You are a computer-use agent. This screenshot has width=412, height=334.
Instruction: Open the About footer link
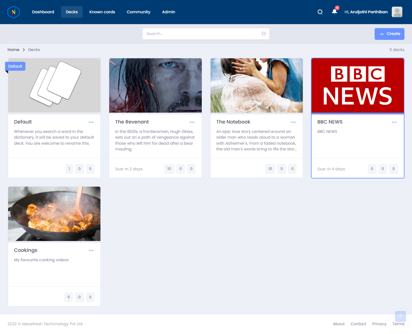[339, 324]
